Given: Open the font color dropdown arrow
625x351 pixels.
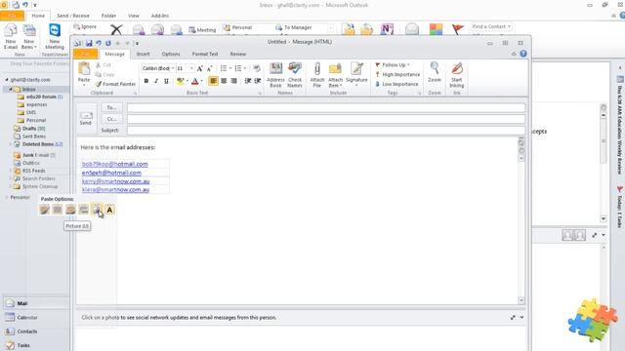Looking at the screenshot, I should pyautogui.click(x=202, y=81).
